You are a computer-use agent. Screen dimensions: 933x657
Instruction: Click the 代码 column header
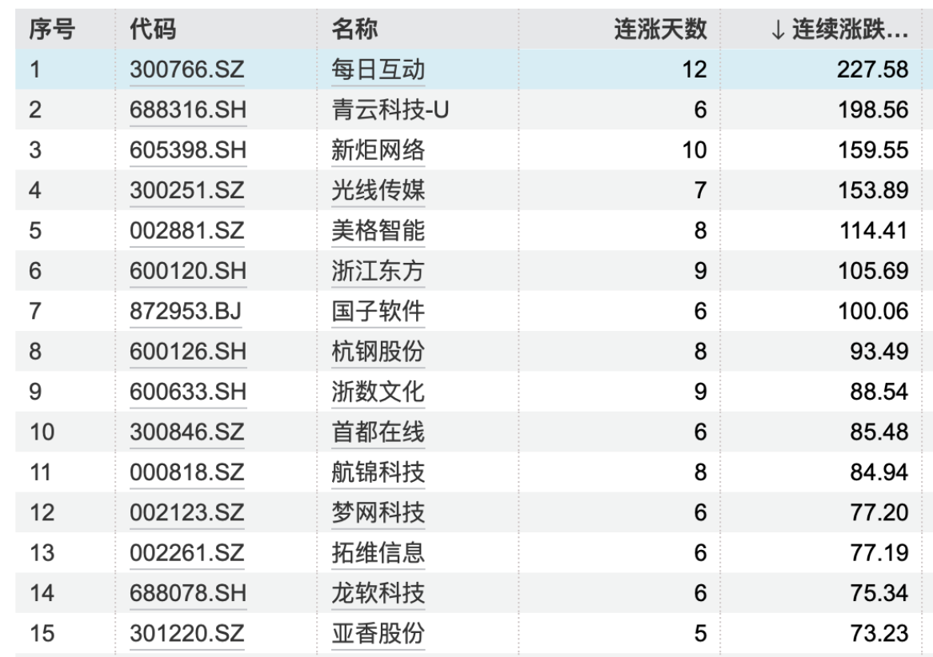[x=153, y=30]
